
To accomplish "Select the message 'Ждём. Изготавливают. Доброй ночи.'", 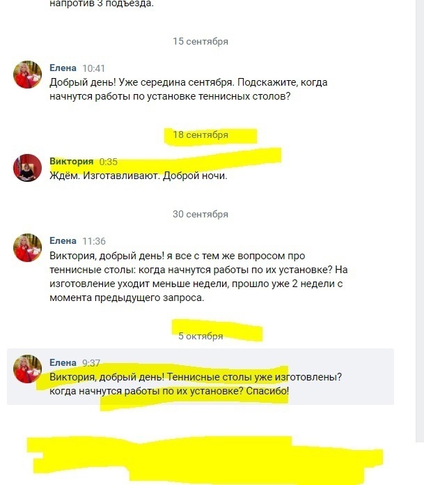I will [x=138, y=176].
